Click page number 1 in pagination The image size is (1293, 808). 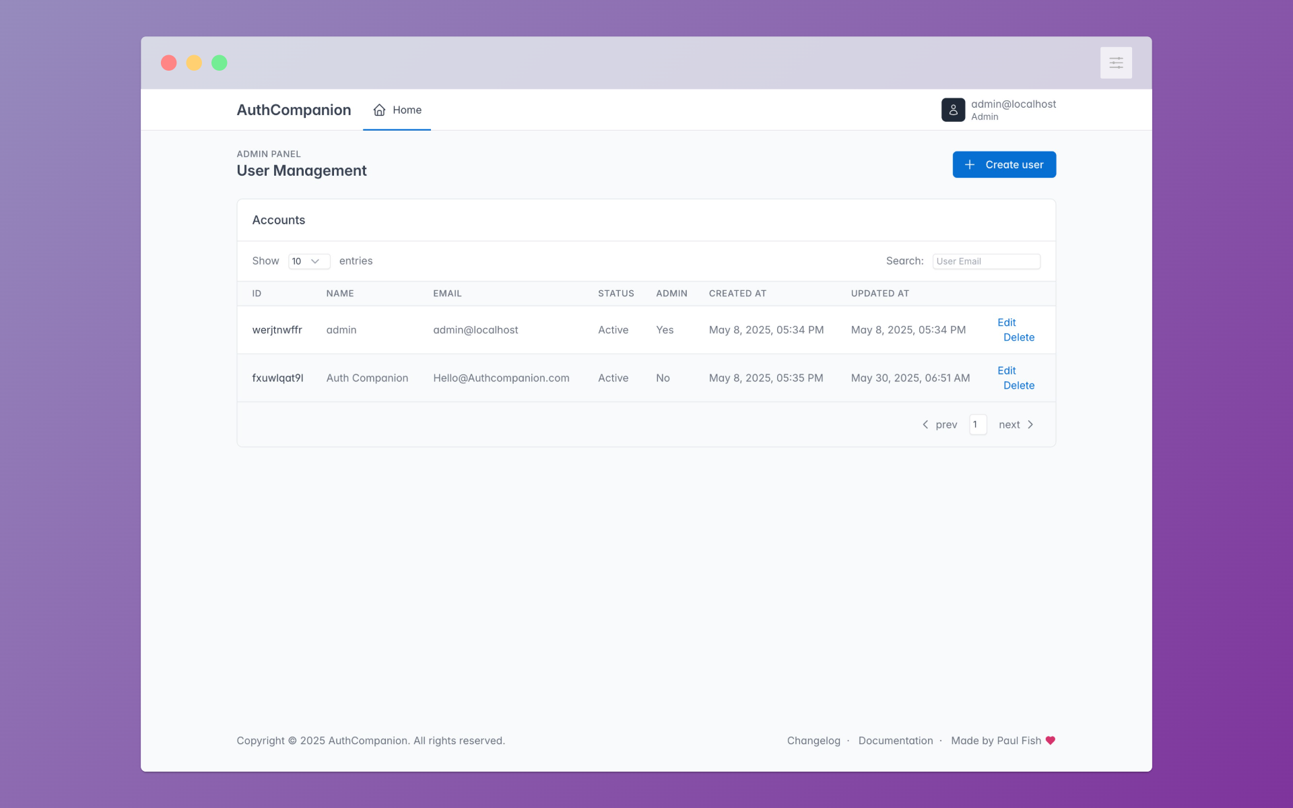coord(977,424)
